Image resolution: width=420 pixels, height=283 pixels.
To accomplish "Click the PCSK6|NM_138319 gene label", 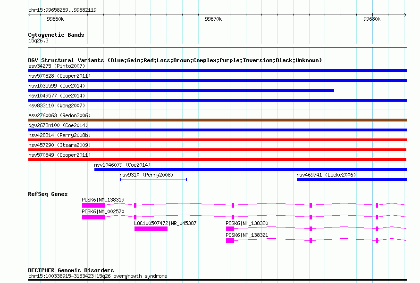I will click(103, 200).
